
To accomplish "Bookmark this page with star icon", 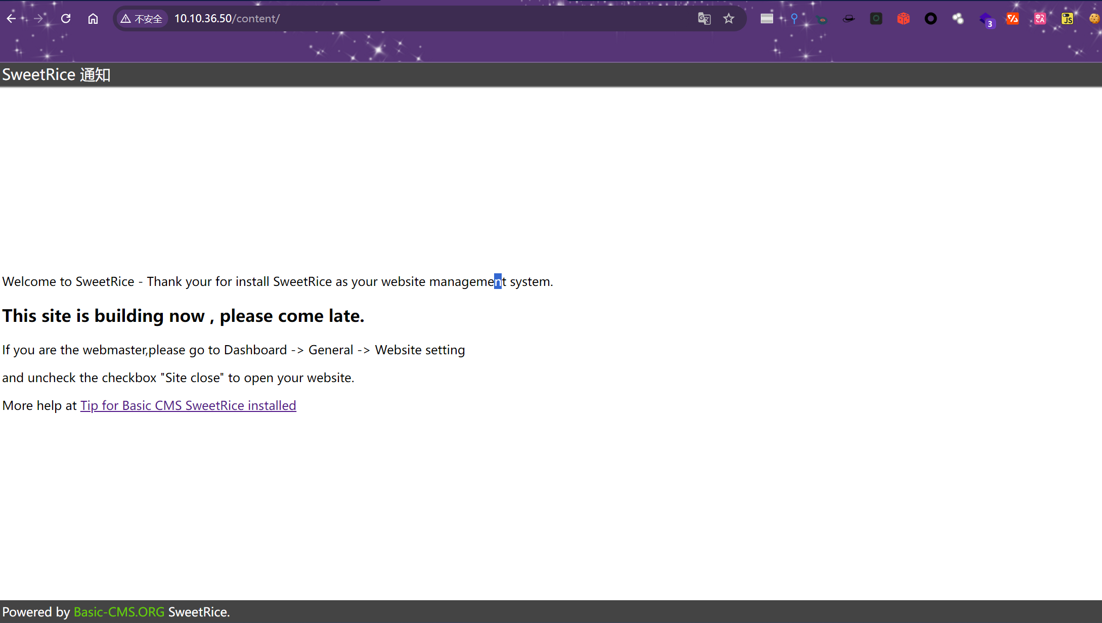I will (728, 19).
